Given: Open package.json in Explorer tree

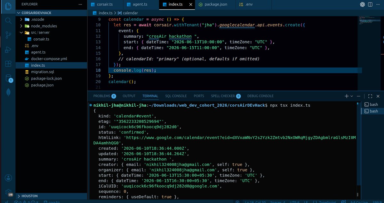Looking at the screenshot, I should point(51,85).
